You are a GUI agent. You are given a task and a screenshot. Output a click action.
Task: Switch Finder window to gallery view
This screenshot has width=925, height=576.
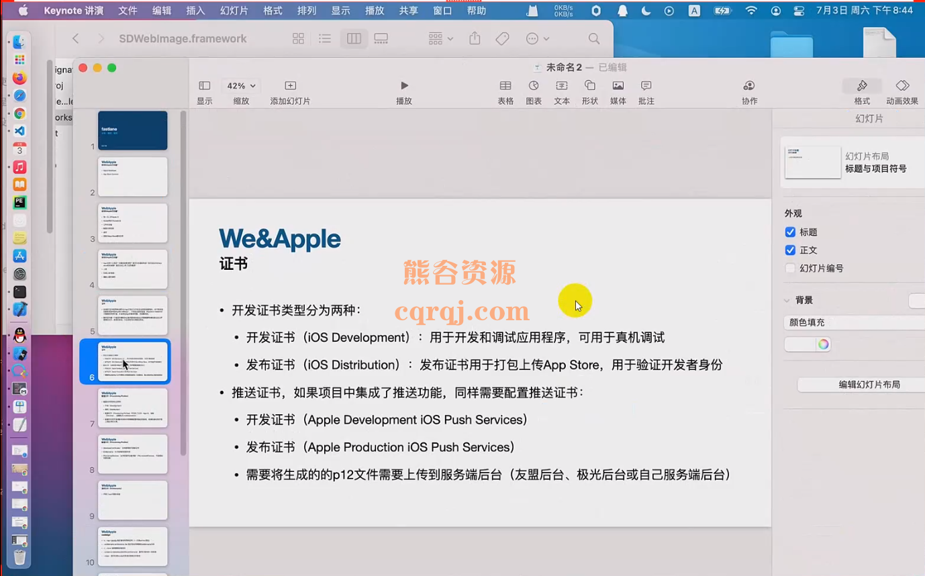click(x=381, y=39)
